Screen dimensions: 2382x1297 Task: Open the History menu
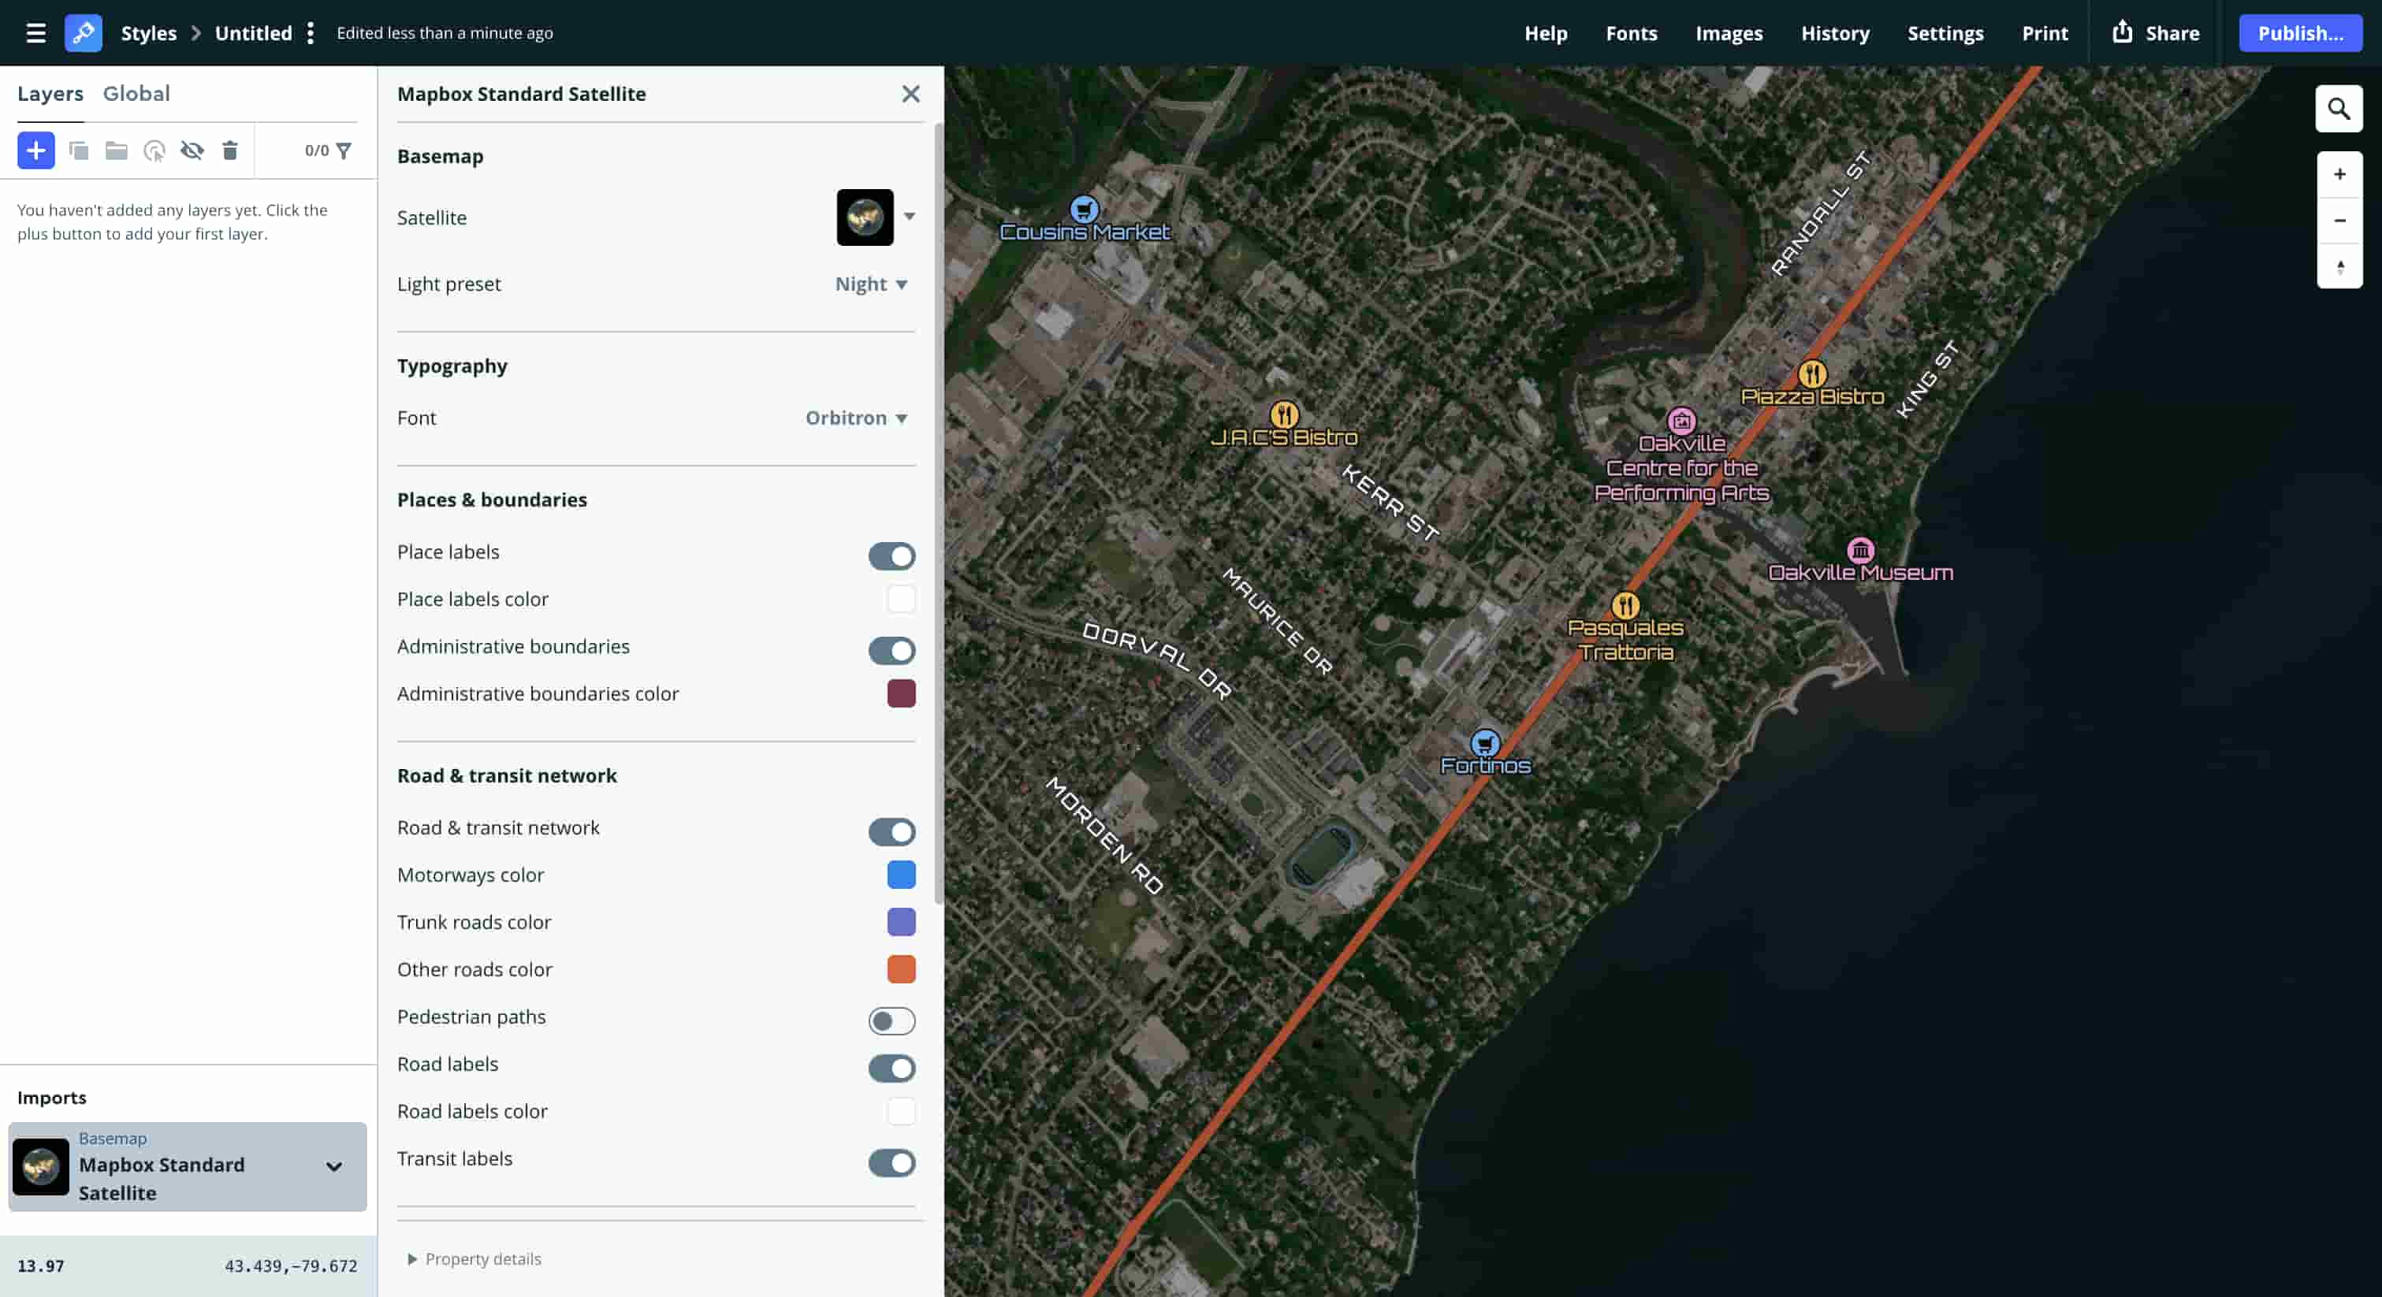tap(1836, 33)
